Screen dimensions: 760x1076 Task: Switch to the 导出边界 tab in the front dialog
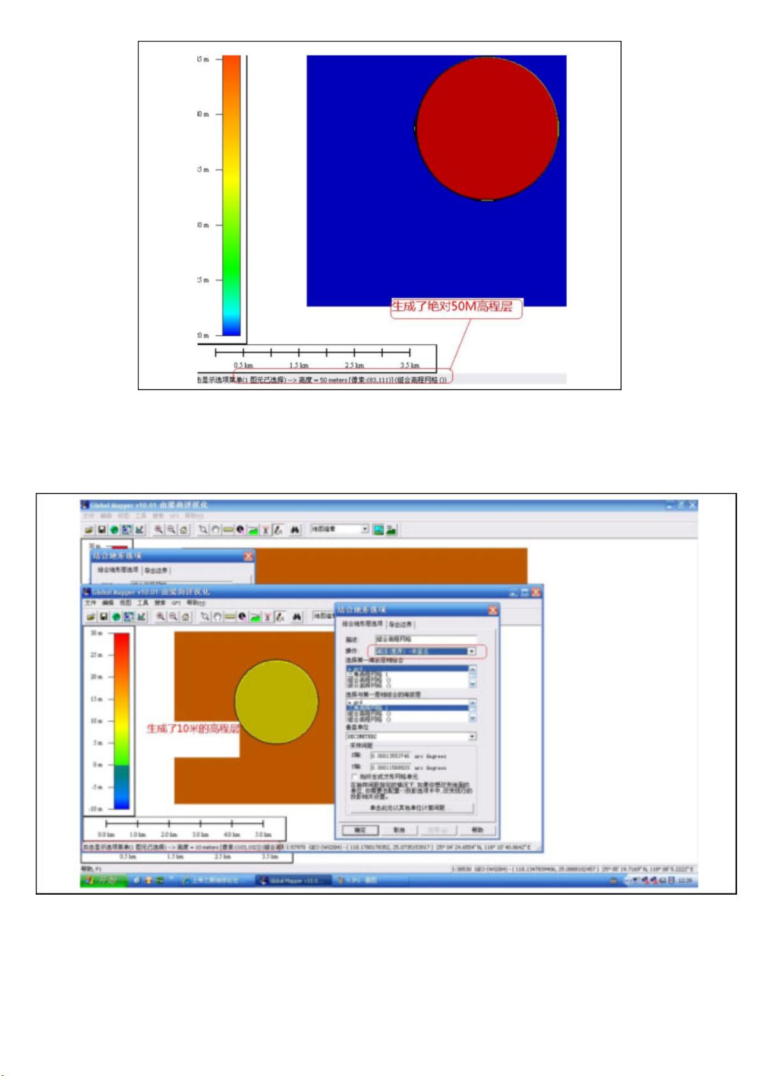point(401,624)
